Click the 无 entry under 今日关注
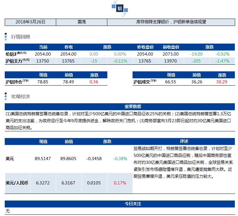 tap(8, 211)
